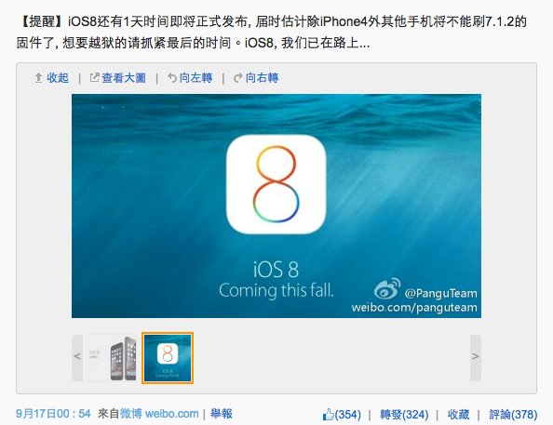This screenshot has width=553, height=425.
Task: Open the 微博 weibo.com source link
Action: coord(159,413)
